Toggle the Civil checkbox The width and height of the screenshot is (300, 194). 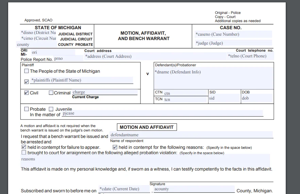tap(27, 93)
